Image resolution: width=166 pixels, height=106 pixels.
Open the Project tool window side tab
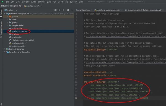(x=1, y=13)
